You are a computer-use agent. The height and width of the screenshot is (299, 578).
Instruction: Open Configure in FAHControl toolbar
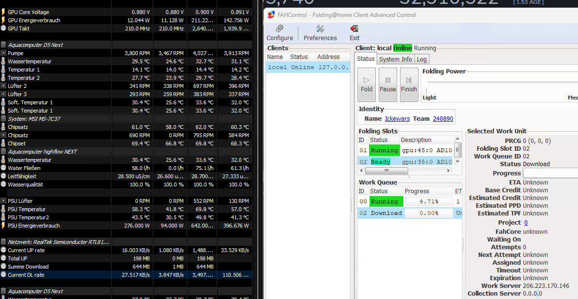280,33
